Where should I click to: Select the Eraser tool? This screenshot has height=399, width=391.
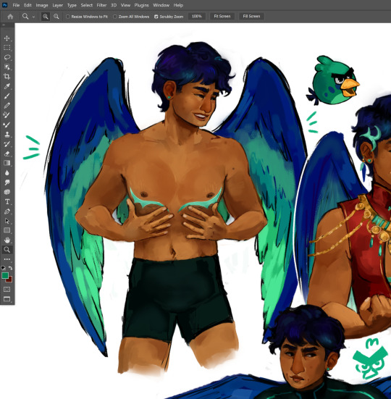[x=7, y=154]
